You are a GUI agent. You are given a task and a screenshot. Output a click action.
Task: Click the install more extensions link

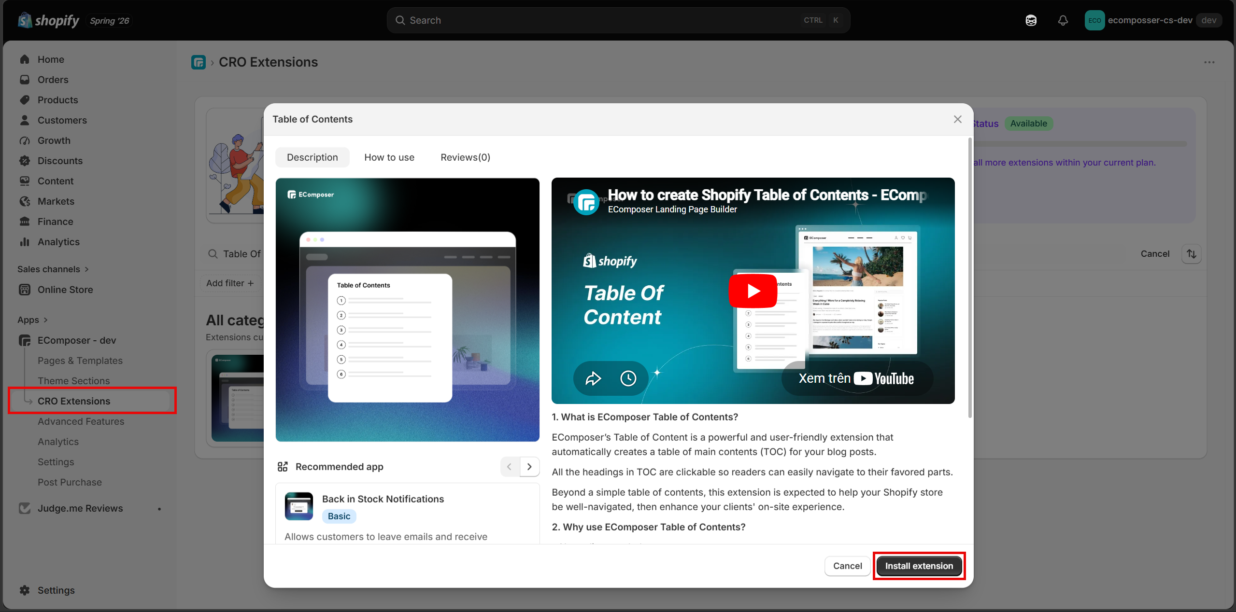[1065, 163]
